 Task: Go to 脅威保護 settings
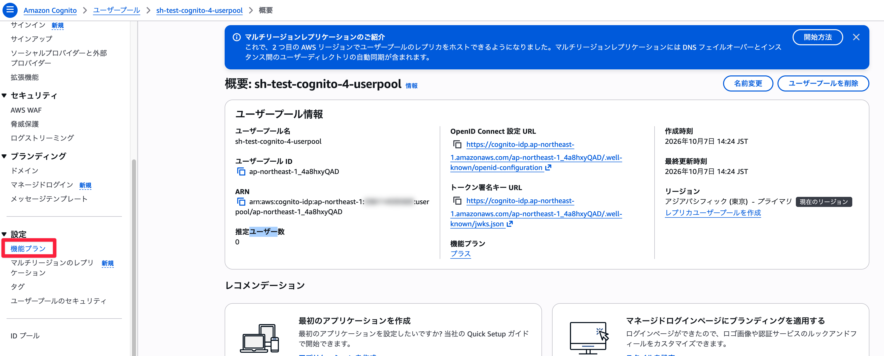coord(25,124)
